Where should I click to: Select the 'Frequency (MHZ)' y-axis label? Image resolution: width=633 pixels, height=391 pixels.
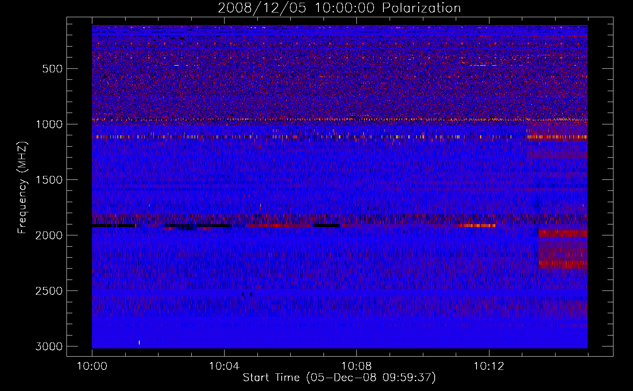click(x=23, y=188)
